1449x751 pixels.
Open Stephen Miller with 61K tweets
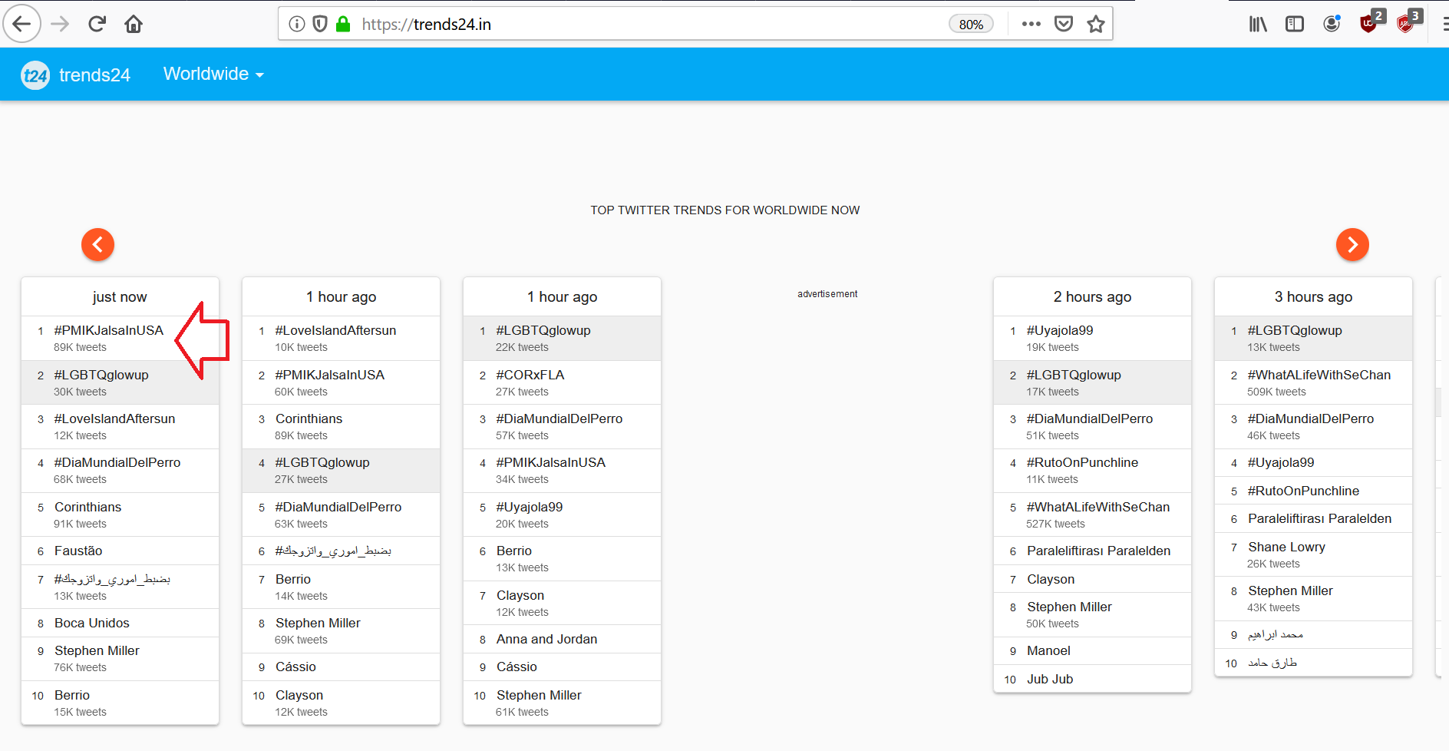pyautogui.click(x=539, y=695)
